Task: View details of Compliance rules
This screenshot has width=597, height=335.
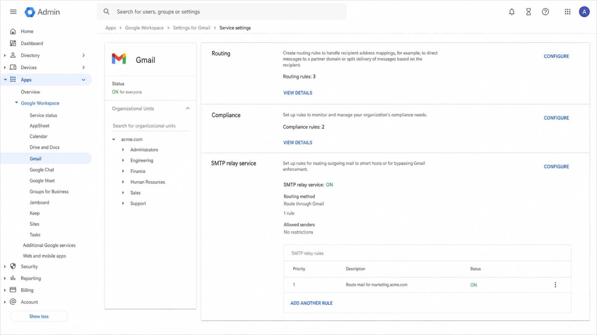Action: [x=298, y=142]
